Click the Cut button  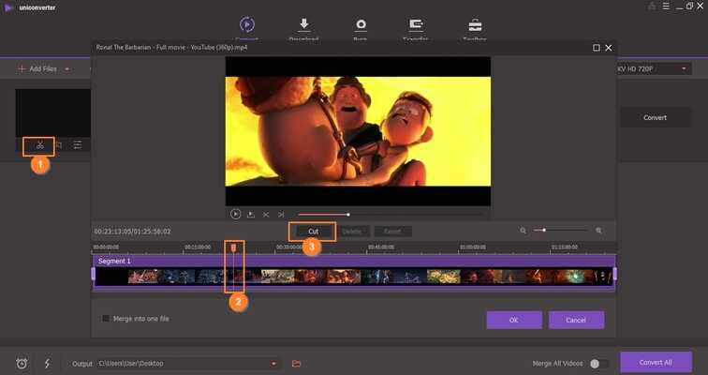[314, 232]
